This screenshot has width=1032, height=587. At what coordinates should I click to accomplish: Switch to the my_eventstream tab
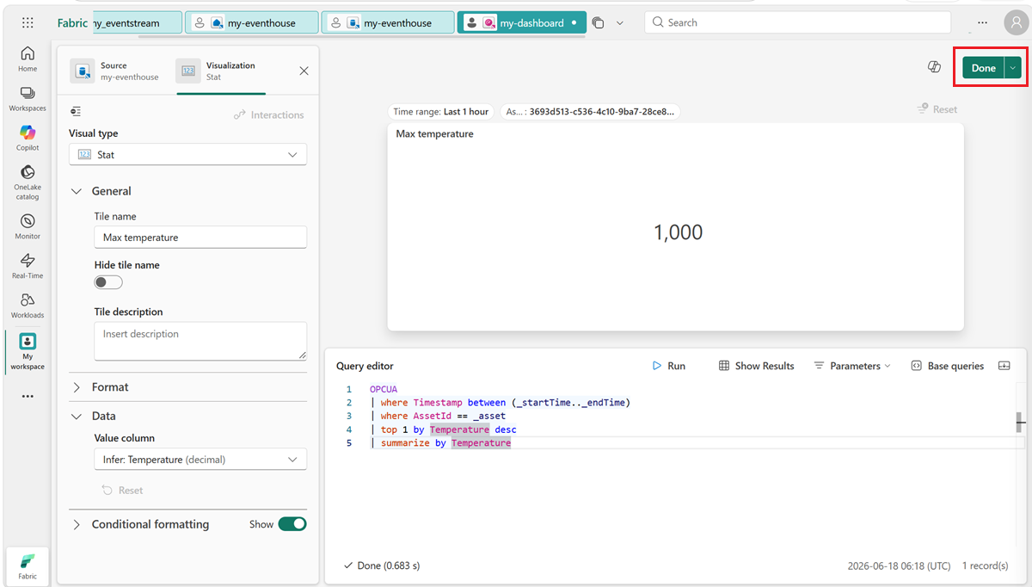click(x=136, y=23)
